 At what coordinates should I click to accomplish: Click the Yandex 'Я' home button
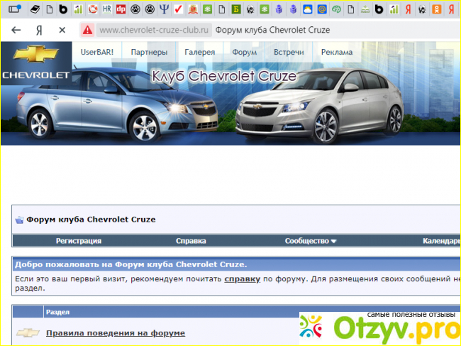[x=38, y=31]
